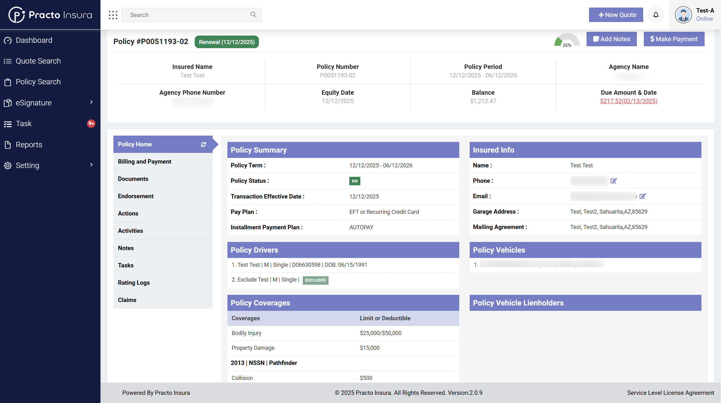Click the Practo Insura logo
The width and height of the screenshot is (721, 403).
(50, 15)
